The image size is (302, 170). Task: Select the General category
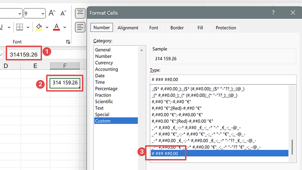116,50
